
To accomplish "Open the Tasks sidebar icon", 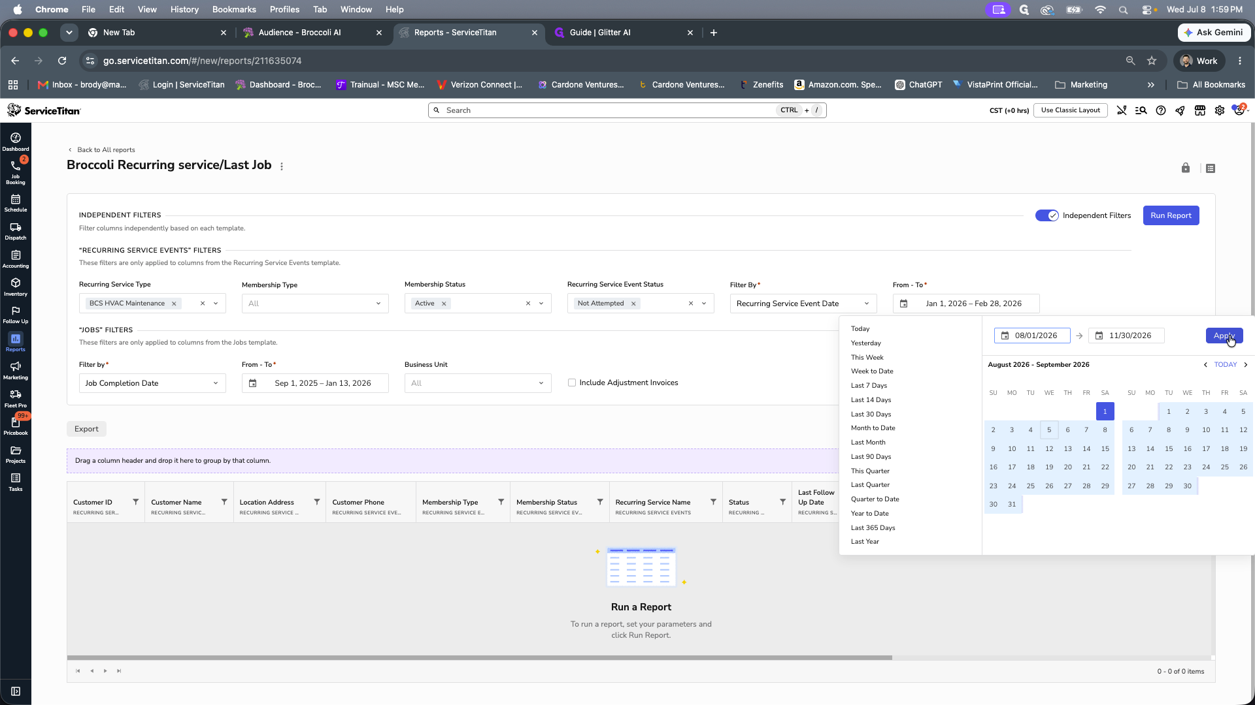I will [x=16, y=482].
